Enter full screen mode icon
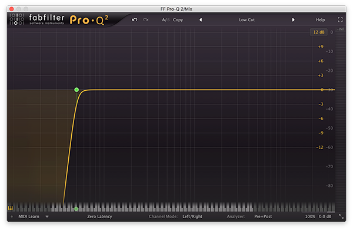The image size is (353, 230). coord(340,19)
